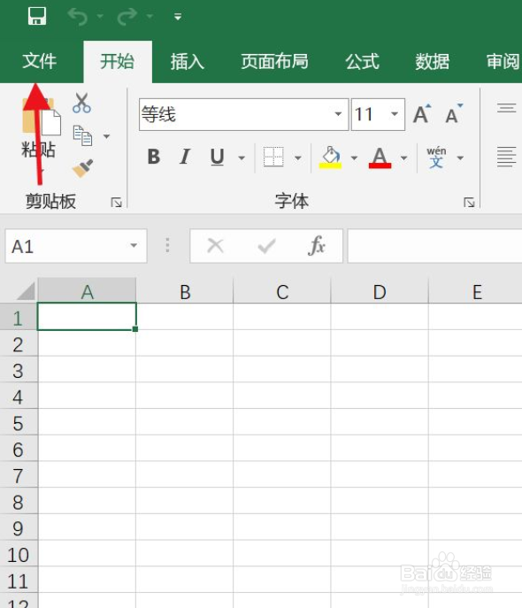Screen dimensions: 522x608
Task: Increase font size with large A icon
Action: [x=422, y=114]
